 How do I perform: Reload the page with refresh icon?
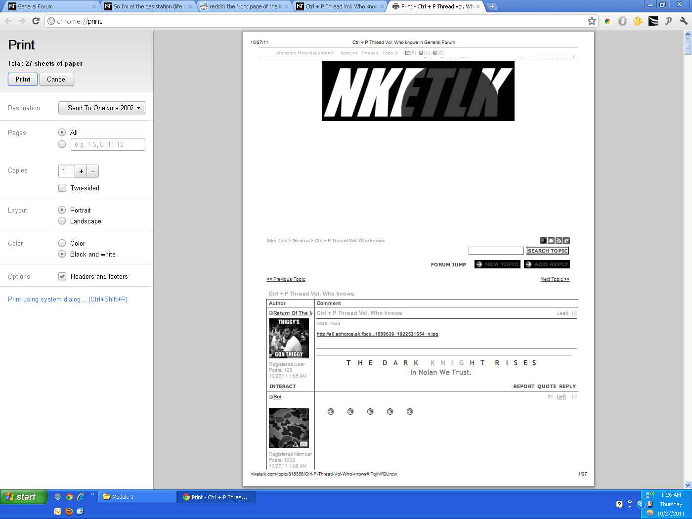click(36, 21)
